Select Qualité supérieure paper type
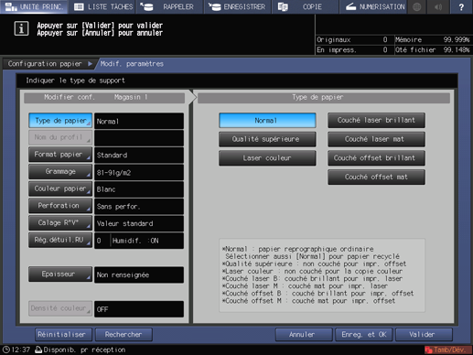 click(x=267, y=139)
